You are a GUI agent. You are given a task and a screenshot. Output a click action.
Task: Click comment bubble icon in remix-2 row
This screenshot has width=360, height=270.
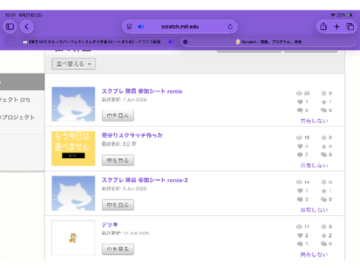[x=300, y=199]
